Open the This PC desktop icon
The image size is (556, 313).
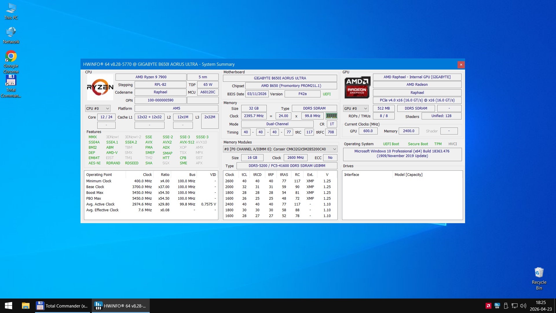11,8
